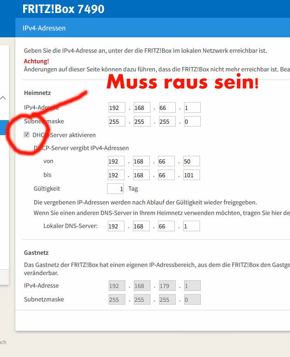Click the Heimnetz section heading
The width and height of the screenshot is (290, 357).
click(37, 93)
